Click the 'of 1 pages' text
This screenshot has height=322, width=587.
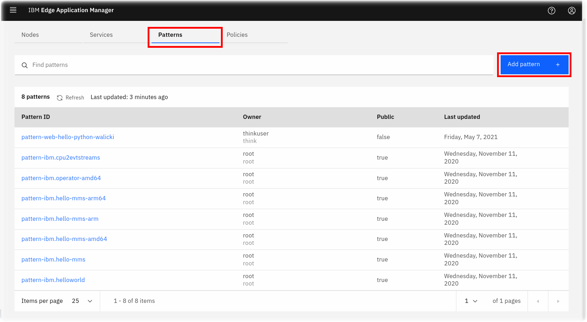[507, 301]
